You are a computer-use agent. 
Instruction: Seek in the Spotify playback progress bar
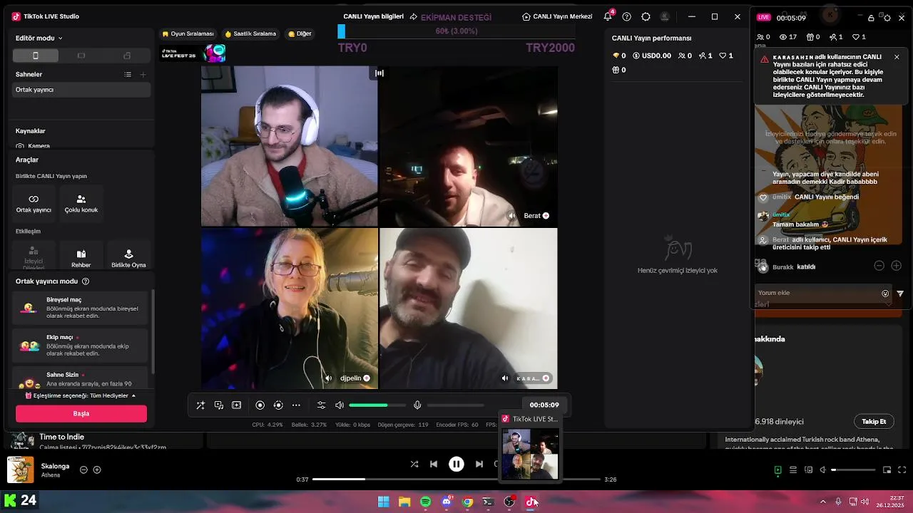tap(456, 480)
